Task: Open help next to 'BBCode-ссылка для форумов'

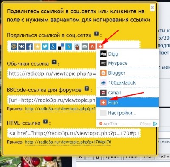Action: [x=87, y=88]
